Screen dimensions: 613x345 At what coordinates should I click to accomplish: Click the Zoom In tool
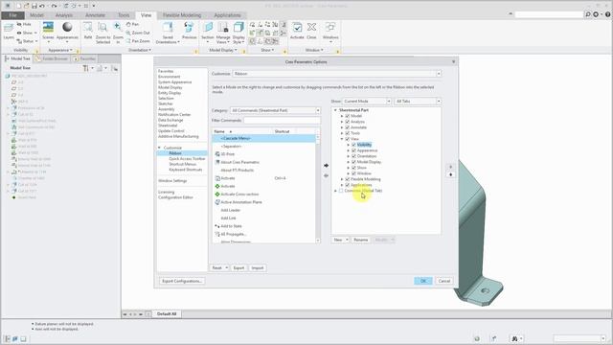(118, 33)
